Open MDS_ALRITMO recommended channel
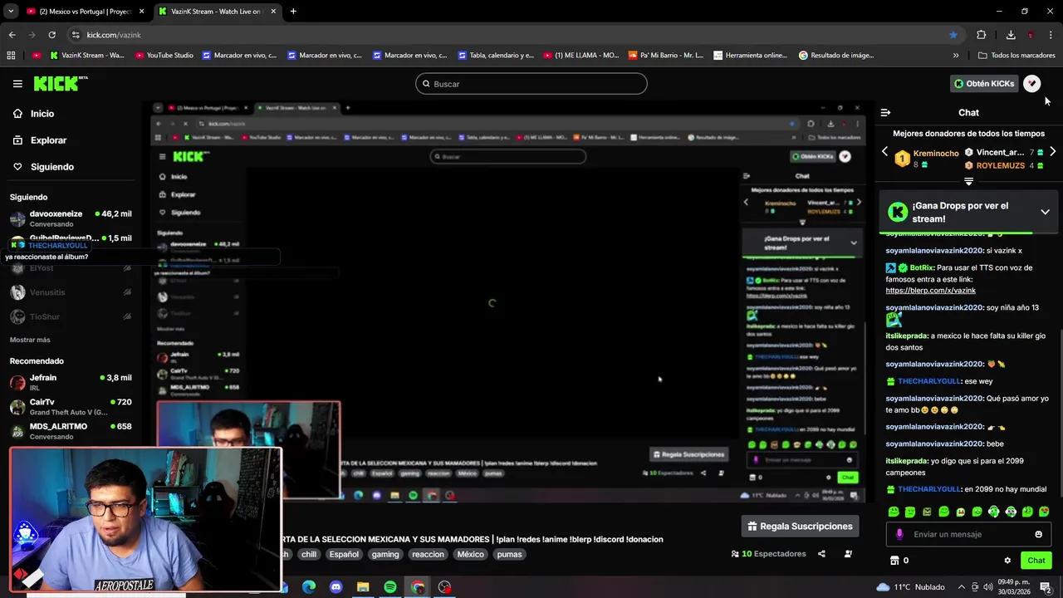 pyautogui.click(x=71, y=430)
